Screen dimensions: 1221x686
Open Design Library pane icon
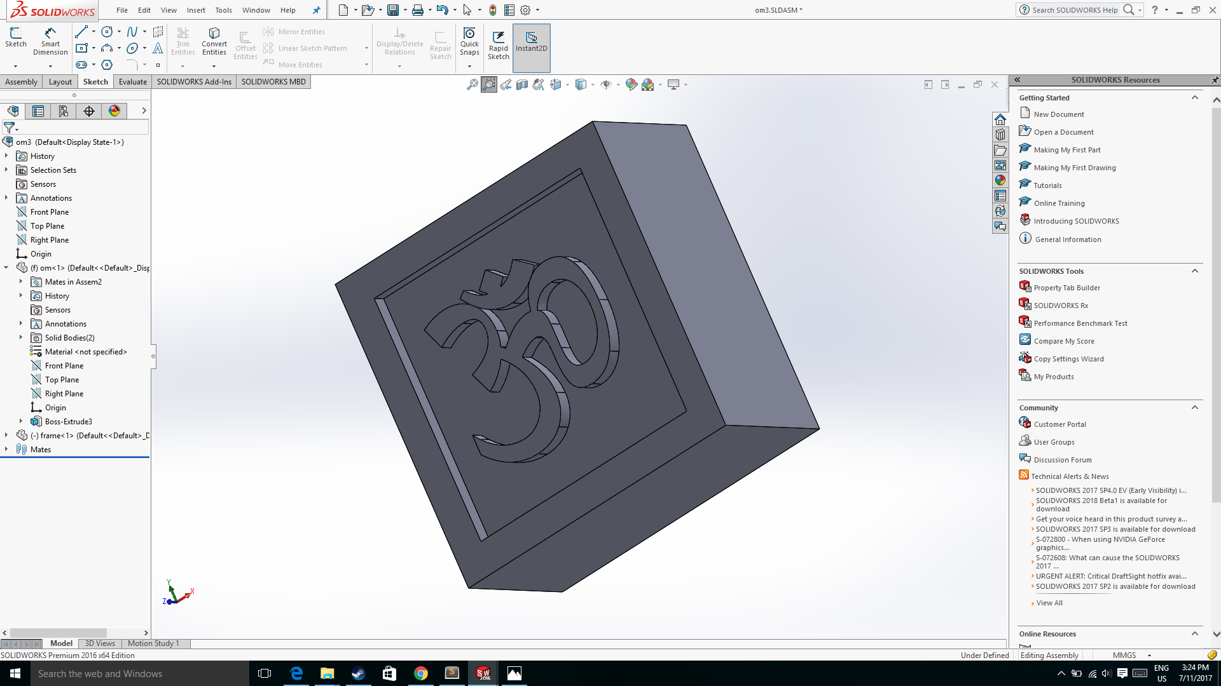point(1000,135)
